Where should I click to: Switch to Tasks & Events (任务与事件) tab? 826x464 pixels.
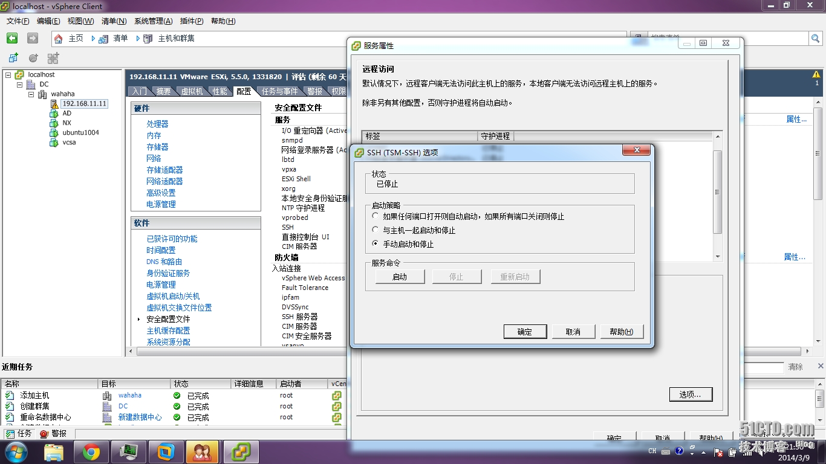pos(279,91)
